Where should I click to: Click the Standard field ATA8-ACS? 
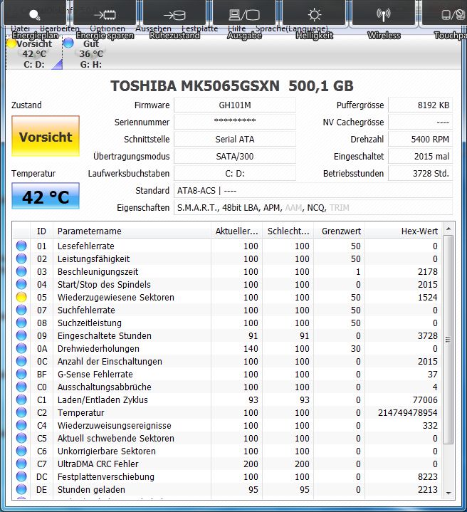click(313, 190)
